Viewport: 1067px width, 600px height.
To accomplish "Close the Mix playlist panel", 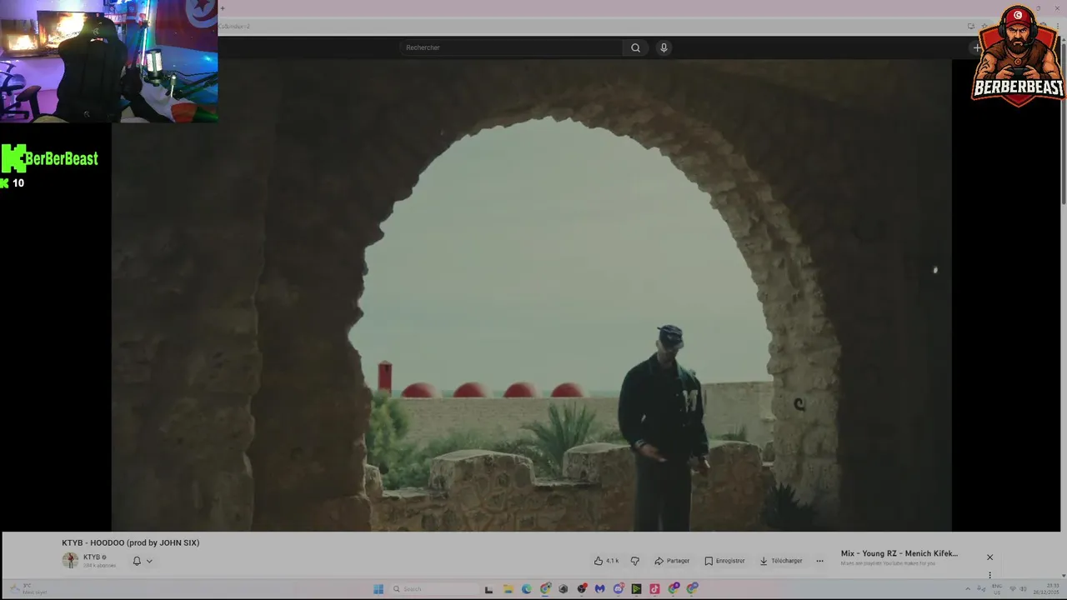I will tap(989, 557).
